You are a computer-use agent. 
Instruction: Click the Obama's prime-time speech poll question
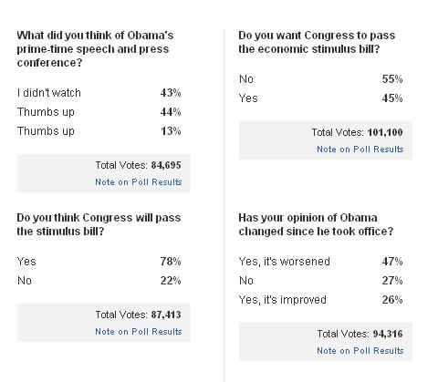tap(95, 49)
